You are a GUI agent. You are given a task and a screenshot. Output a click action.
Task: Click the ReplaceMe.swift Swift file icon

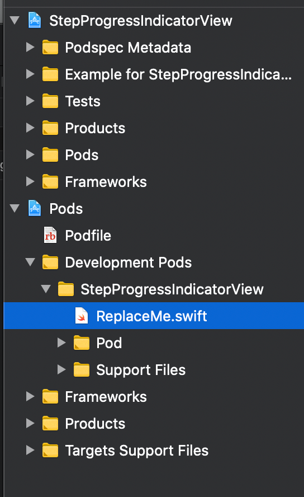point(81,316)
